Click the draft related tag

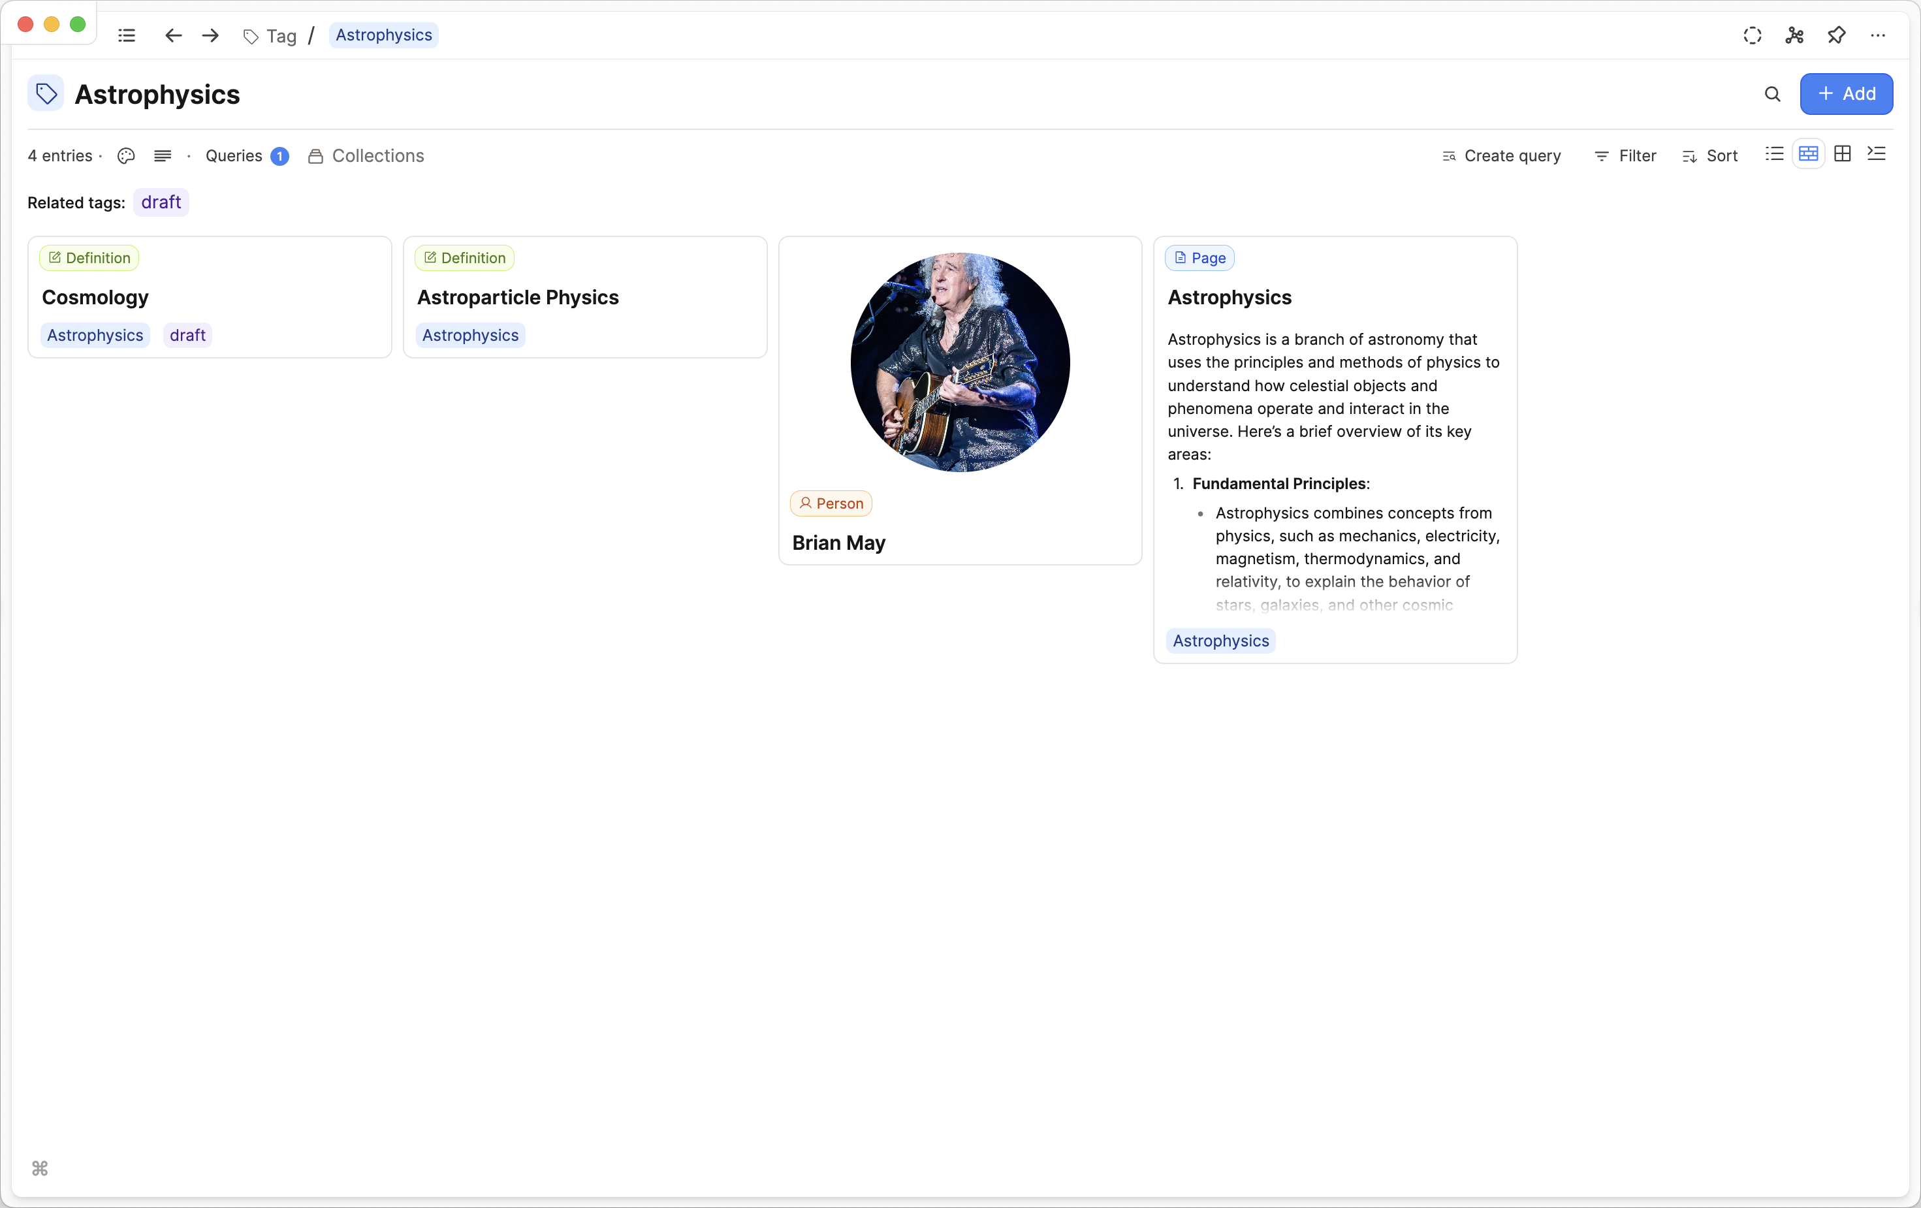click(x=161, y=202)
